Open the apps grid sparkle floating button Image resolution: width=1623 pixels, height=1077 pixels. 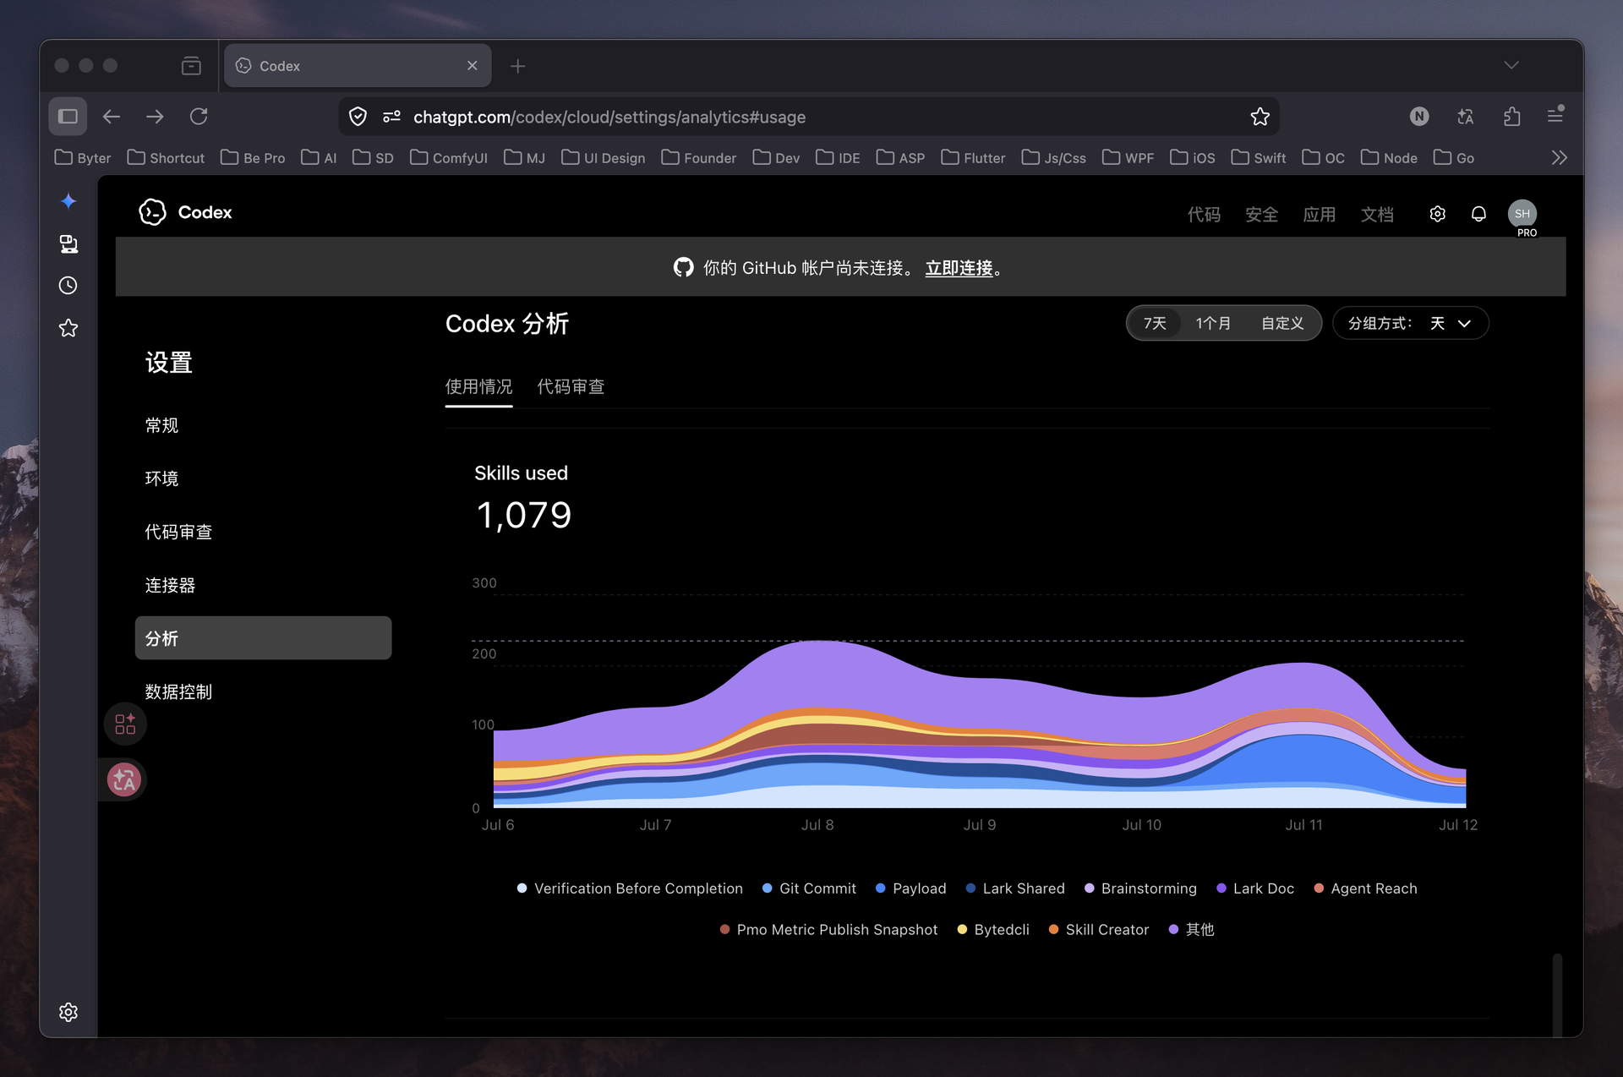(x=125, y=724)
